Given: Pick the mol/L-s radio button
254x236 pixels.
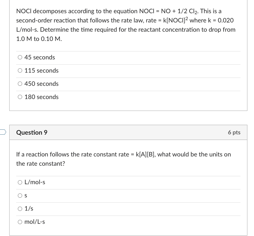Looking at the screenshot, I should [x=20, y=222].
